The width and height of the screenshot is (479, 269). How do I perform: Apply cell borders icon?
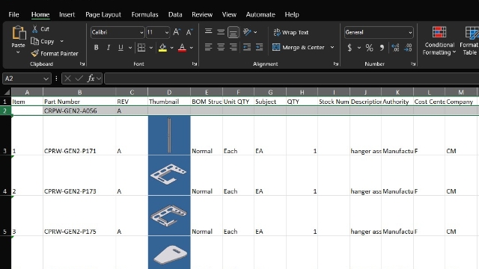(x=141, y=48)
